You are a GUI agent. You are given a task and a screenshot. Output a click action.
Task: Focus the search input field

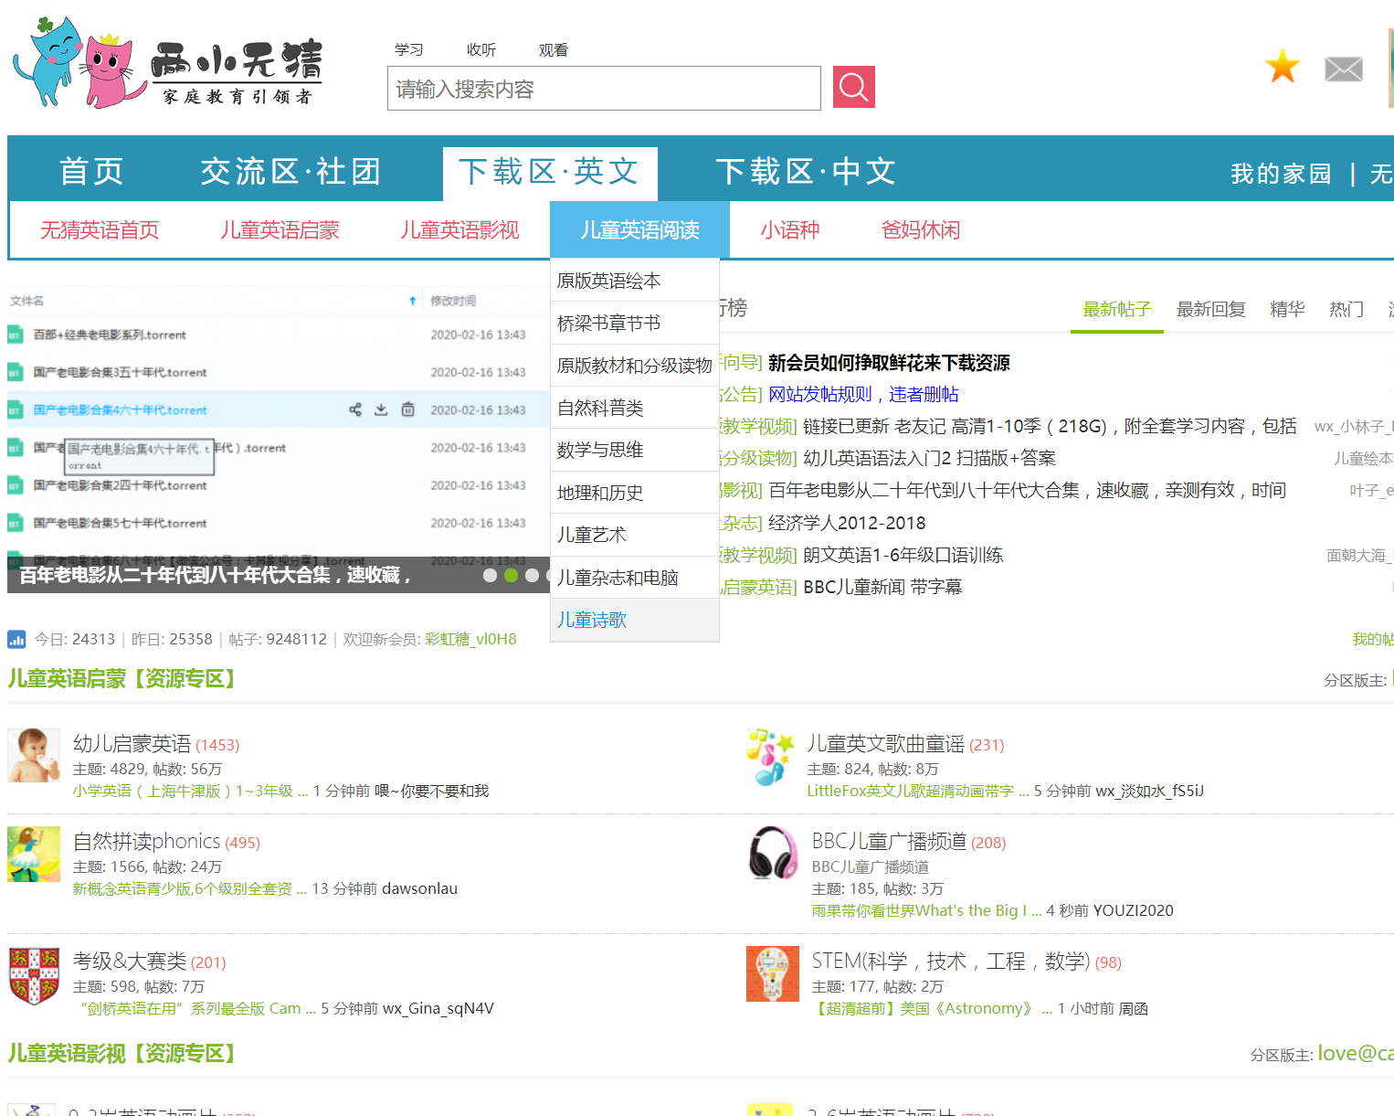pyautogui.click(x=604, y=89)
